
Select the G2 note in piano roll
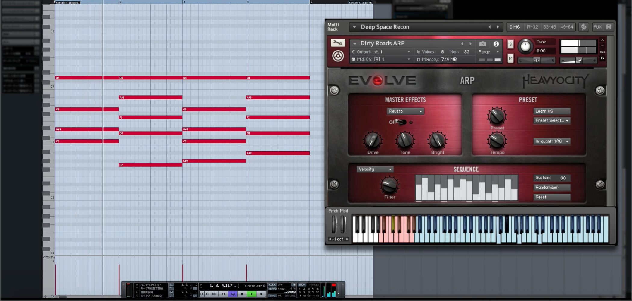150,165
